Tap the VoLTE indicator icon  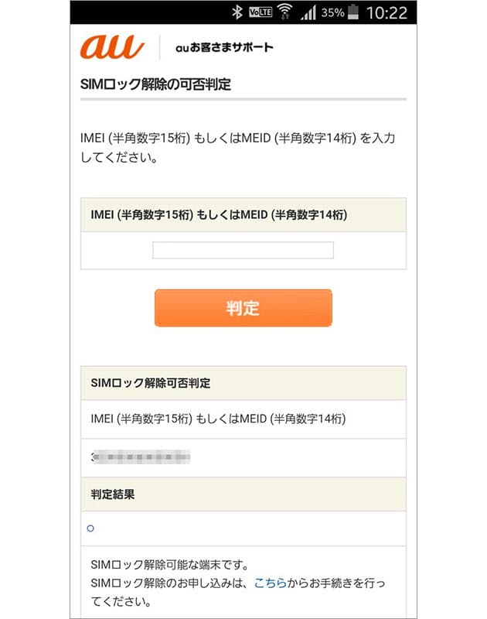pyautogui.click(x=259, y=12)
